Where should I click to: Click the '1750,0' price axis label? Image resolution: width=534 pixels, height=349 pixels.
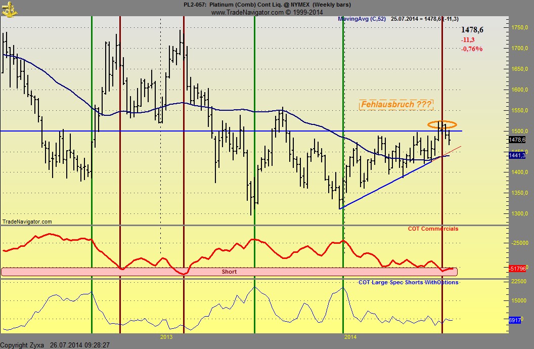[519, 27]
